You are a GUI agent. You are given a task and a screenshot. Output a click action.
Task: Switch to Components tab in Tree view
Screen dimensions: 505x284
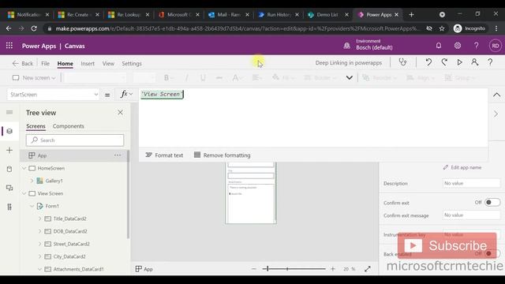(x=69, y=126)
